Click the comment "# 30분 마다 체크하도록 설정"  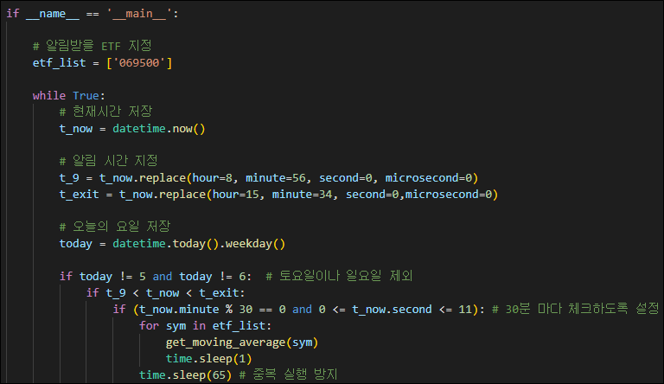click(575, 309)
